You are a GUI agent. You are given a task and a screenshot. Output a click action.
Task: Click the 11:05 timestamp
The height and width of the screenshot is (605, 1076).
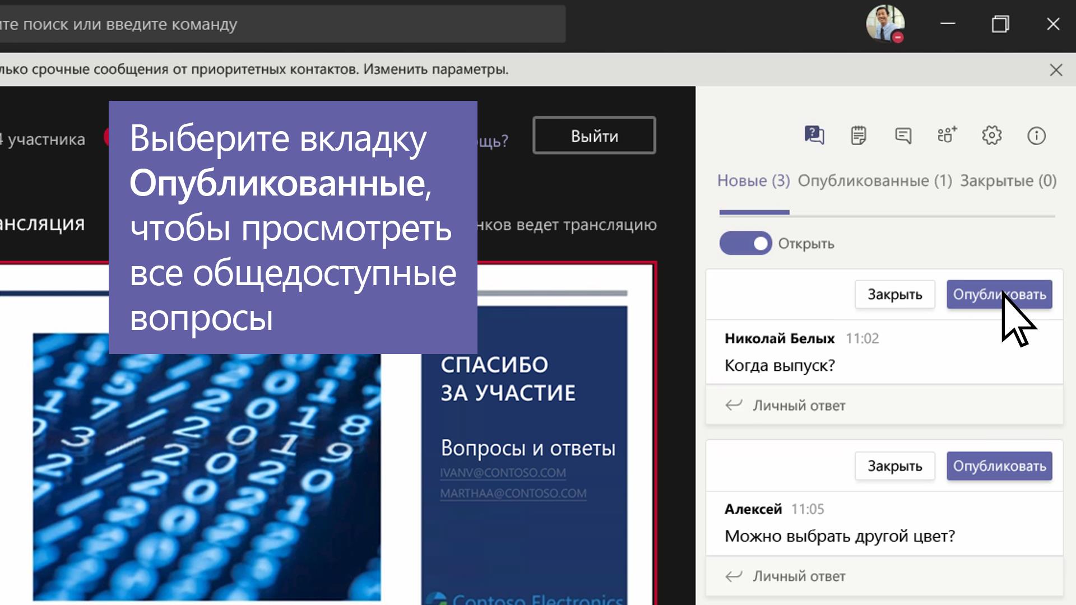pos(808,509)
